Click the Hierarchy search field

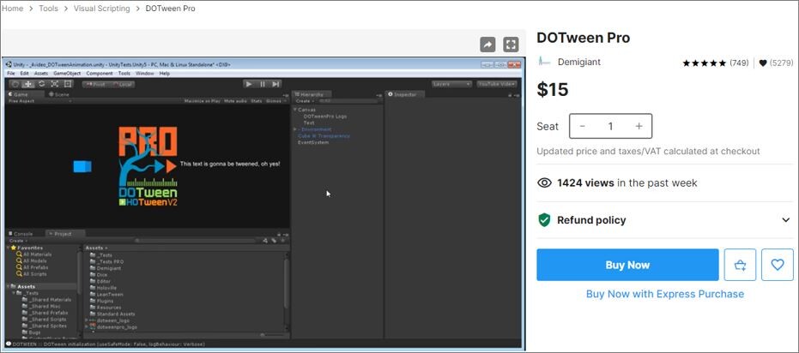tap(347, 101)
